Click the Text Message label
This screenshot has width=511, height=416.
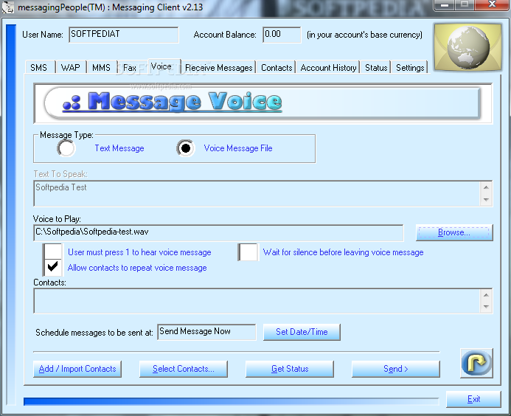click(x=119, y=148)
